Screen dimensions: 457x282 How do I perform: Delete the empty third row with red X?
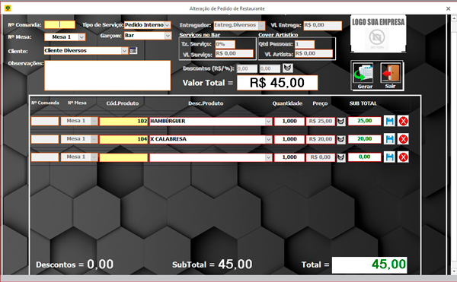(403, 157)
